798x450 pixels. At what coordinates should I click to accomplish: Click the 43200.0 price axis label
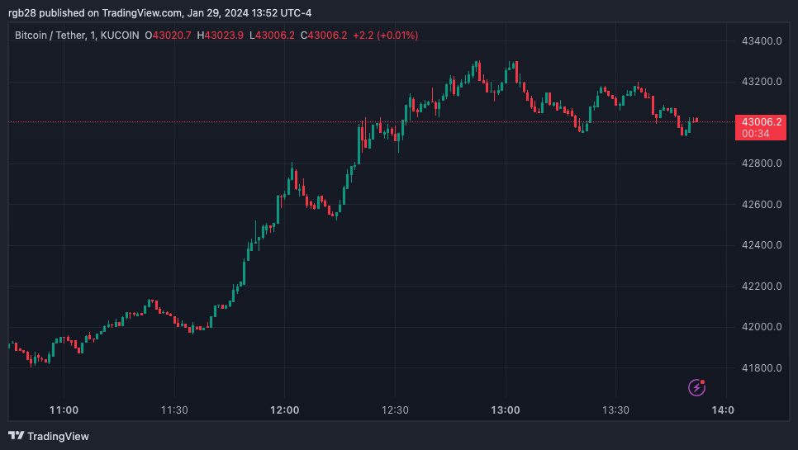pos(762,82)
